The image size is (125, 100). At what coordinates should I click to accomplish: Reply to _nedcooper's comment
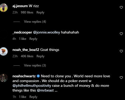pyautogui.click(x=33, y=39)
